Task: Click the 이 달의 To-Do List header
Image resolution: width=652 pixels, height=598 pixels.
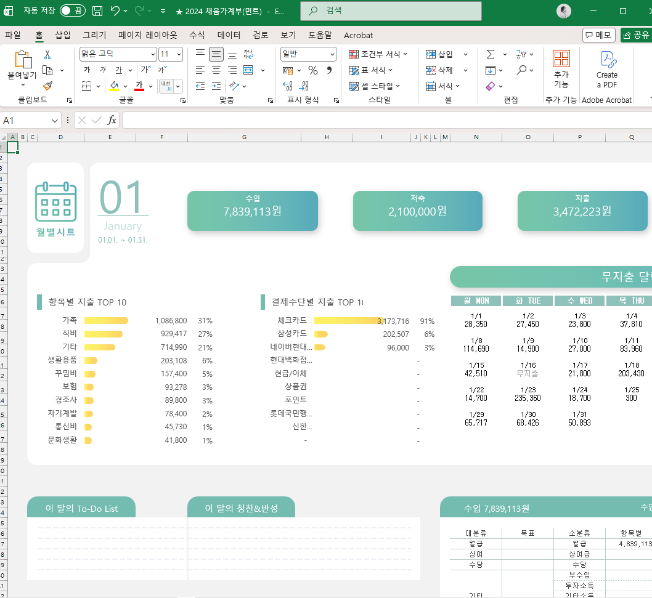Action: coord(81,508)
